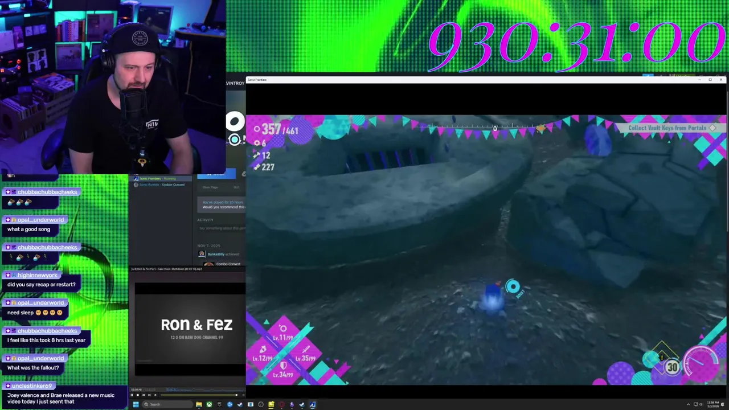Click "I feel like this took 8 hrs" message
The width and height of the screenshot is (729, 410).
(46, 341)
